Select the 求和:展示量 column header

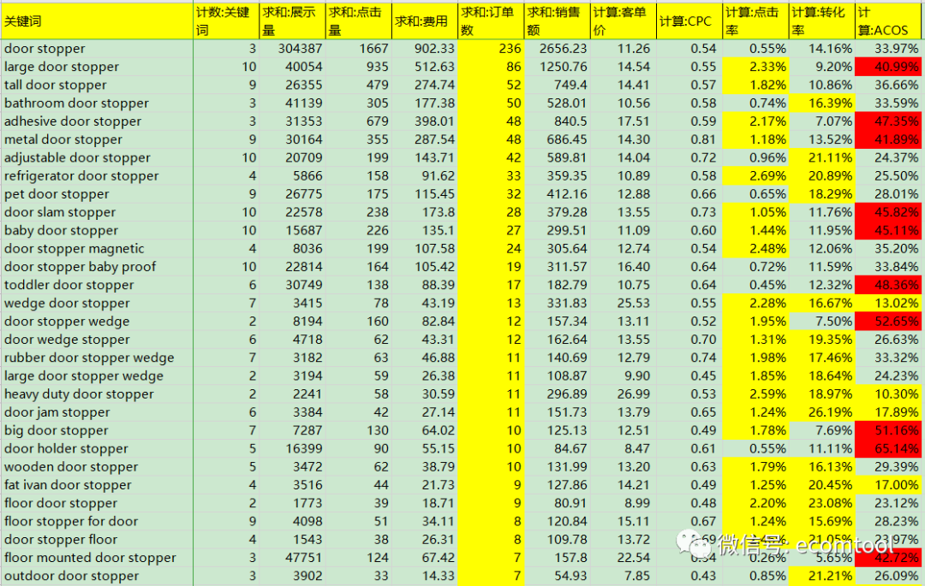[292, 21]
